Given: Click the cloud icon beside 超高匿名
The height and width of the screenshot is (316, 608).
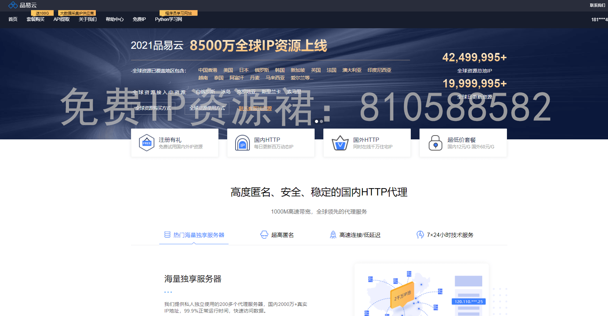Looking at the screenshot, I should click(x=264, y=235).
